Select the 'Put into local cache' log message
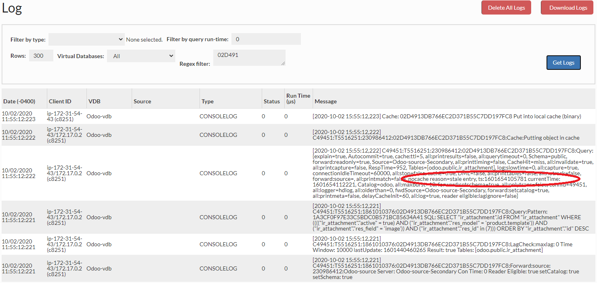The width and height of the screenshot is (597, 283). click(446, 116)
